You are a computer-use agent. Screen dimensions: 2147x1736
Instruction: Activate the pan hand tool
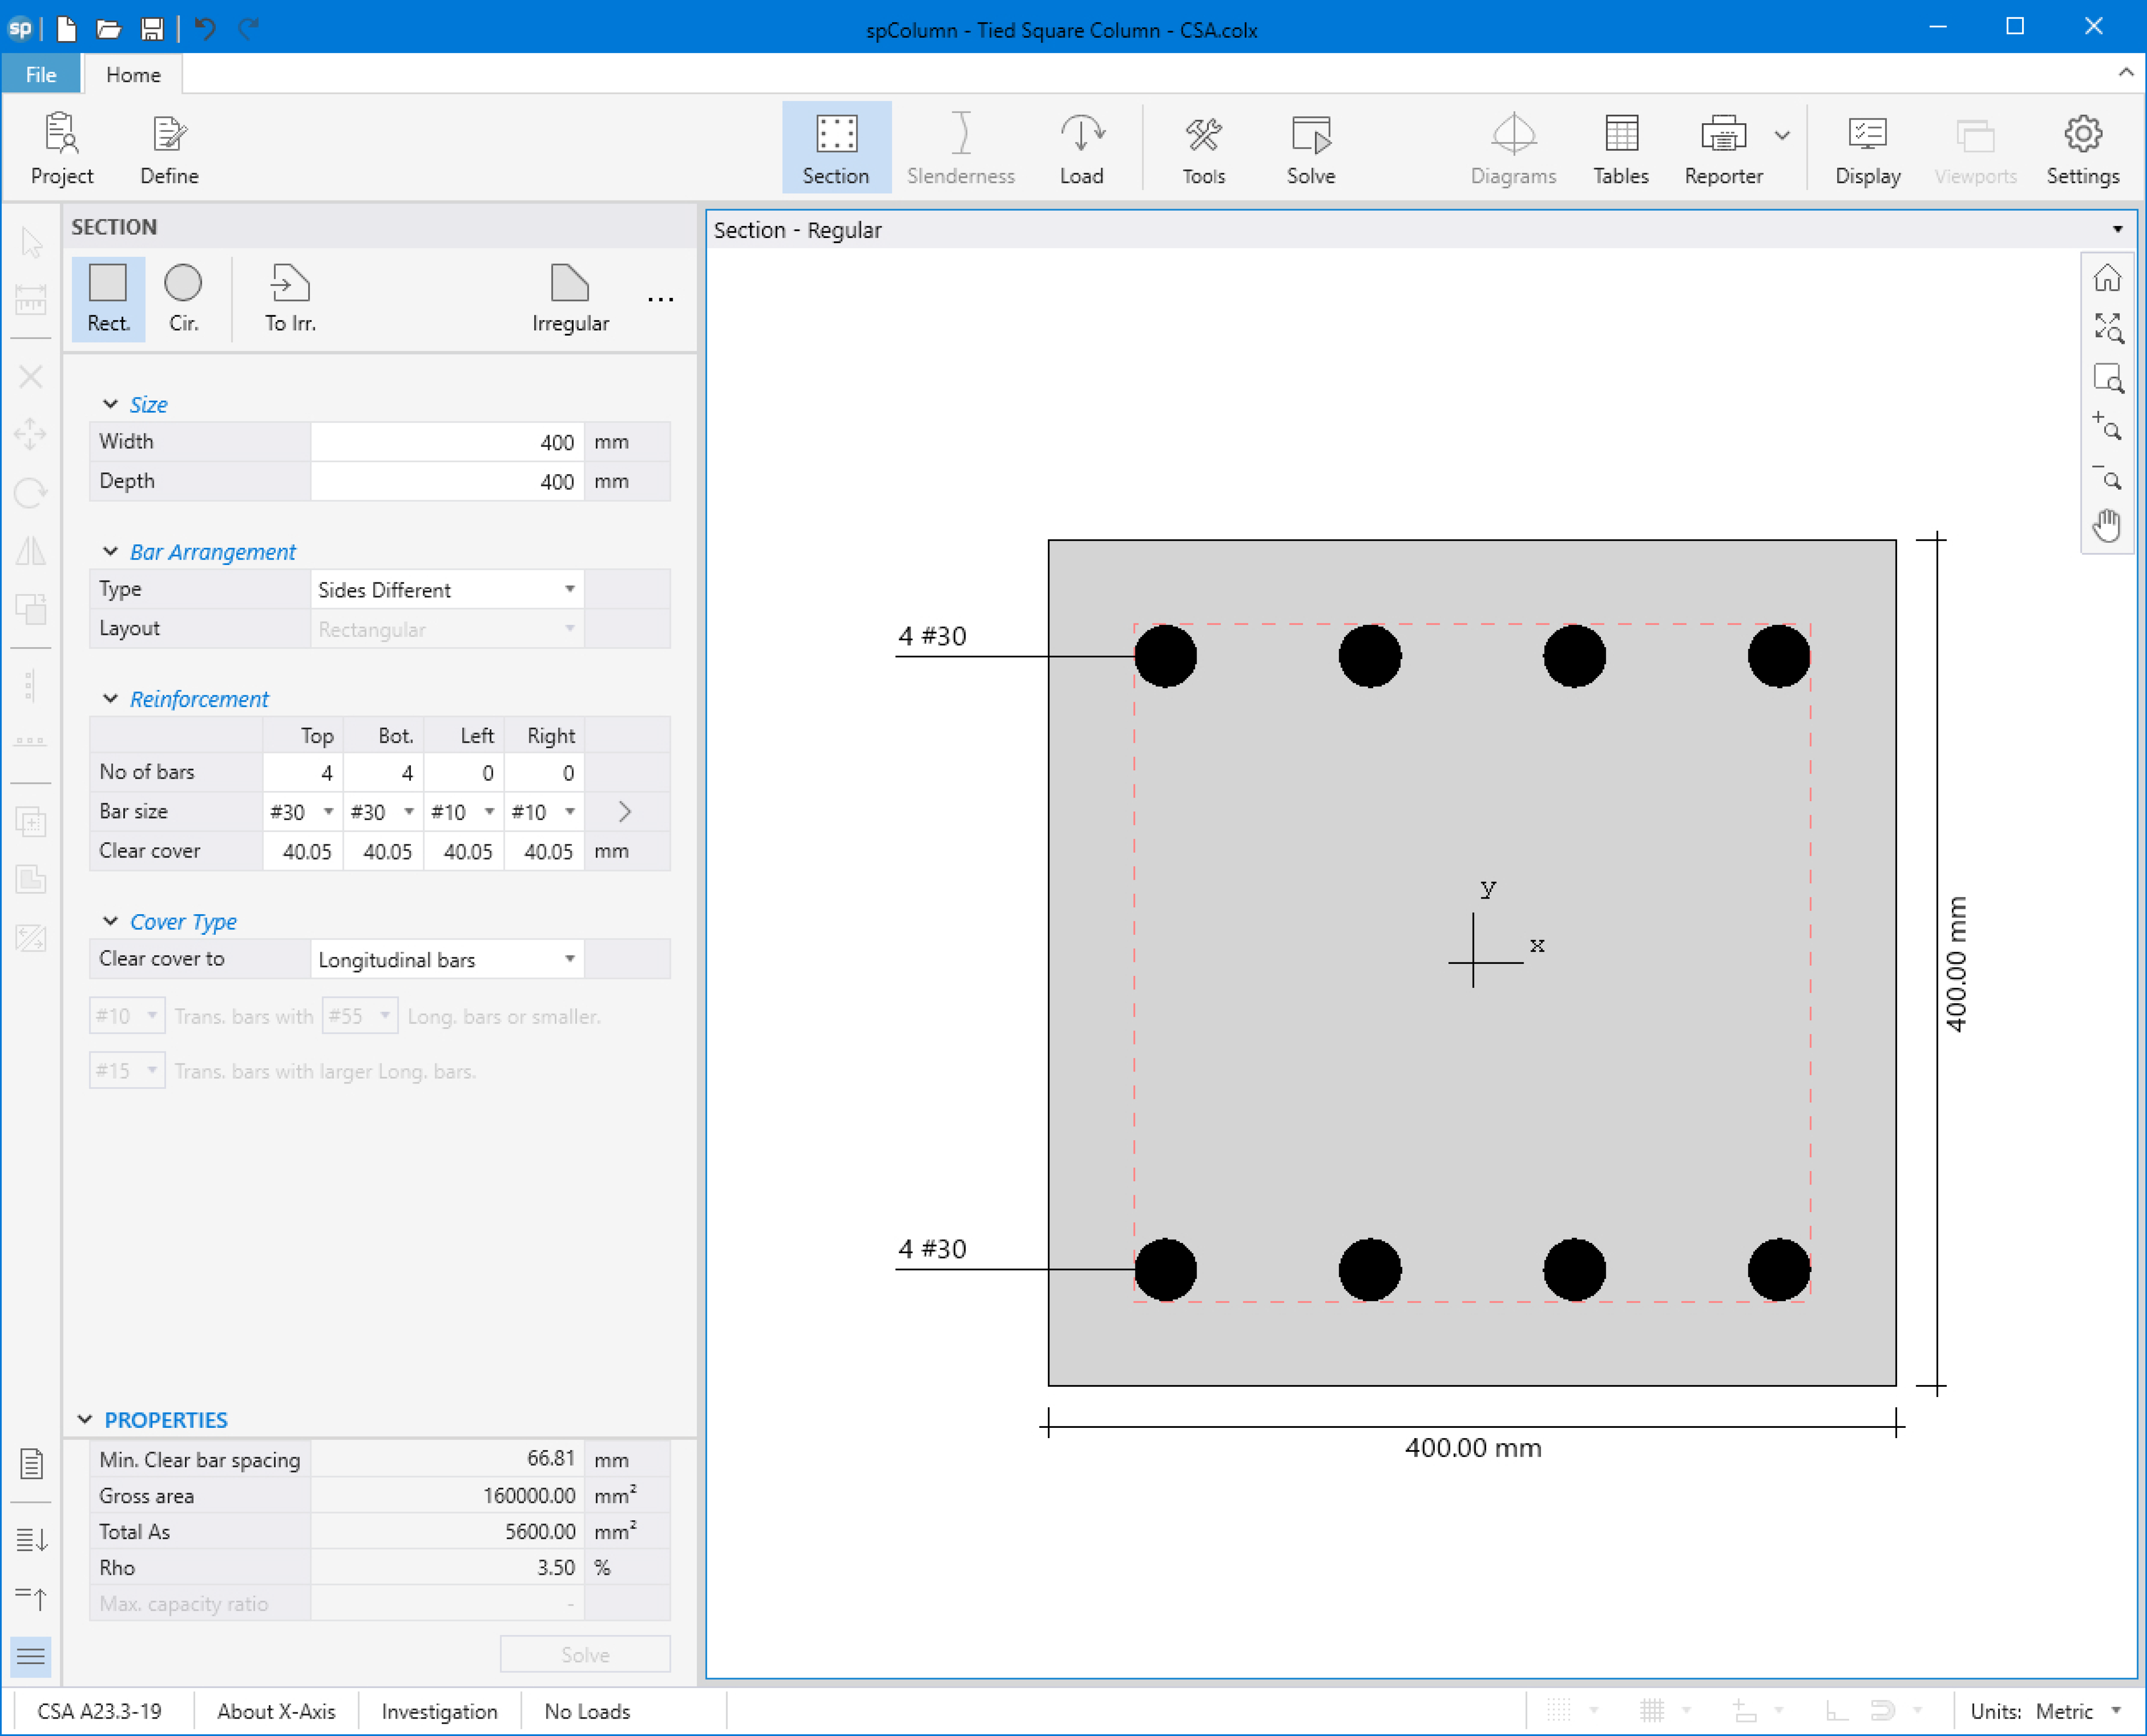[x=2107, y=525]
